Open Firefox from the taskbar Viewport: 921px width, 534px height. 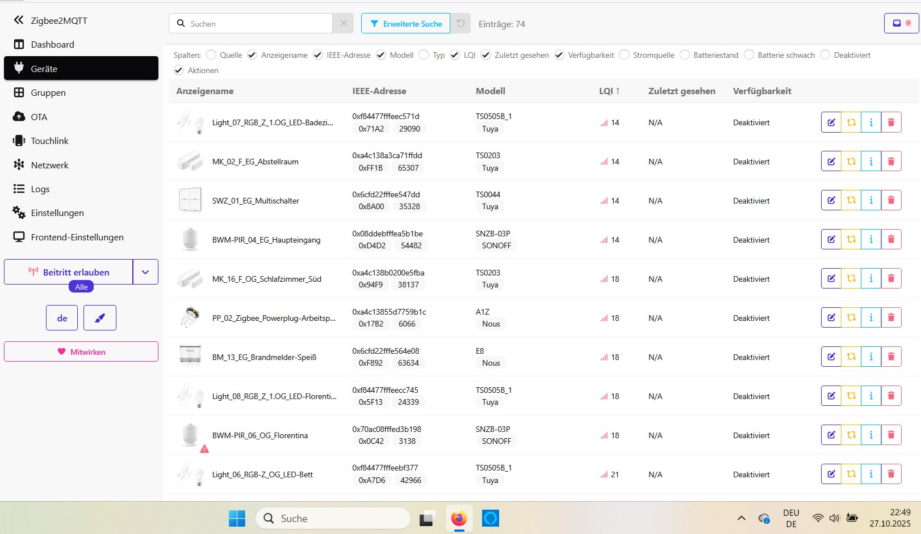459,518
